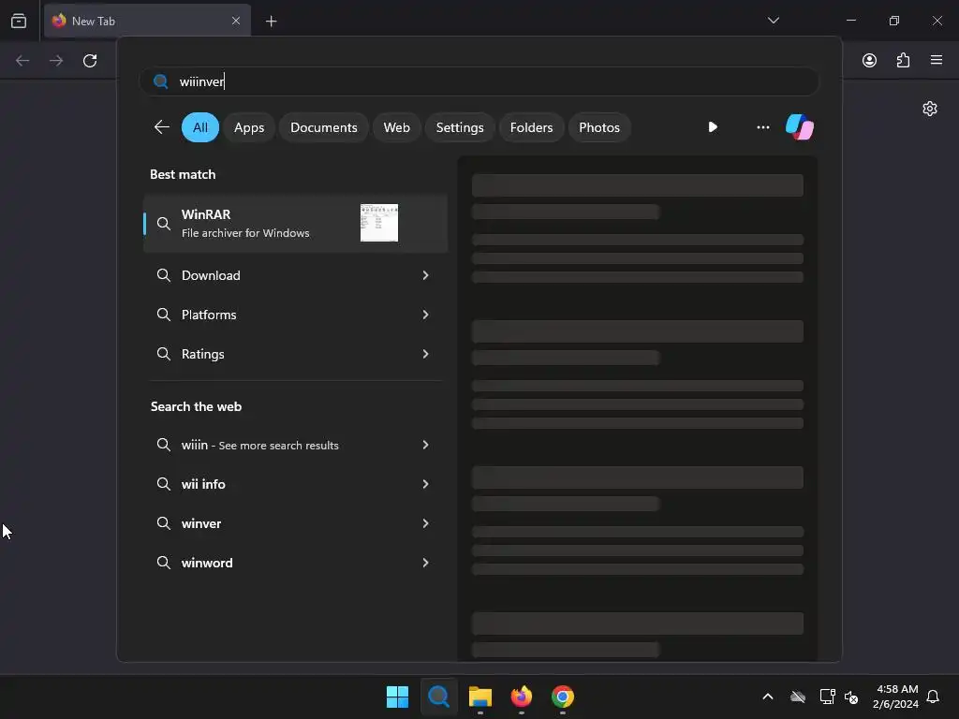959x719 pixels.
Task: Switch to the Settings filter
Action: 459,127
